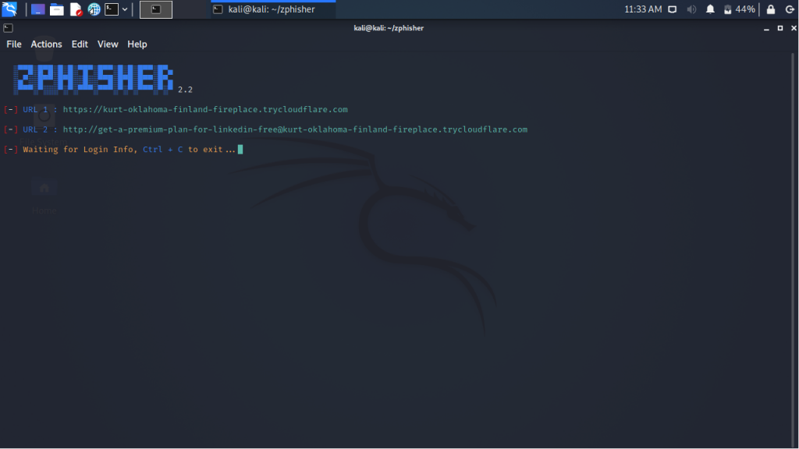
Task: Open the File menu
Action: tap(14, 44)
